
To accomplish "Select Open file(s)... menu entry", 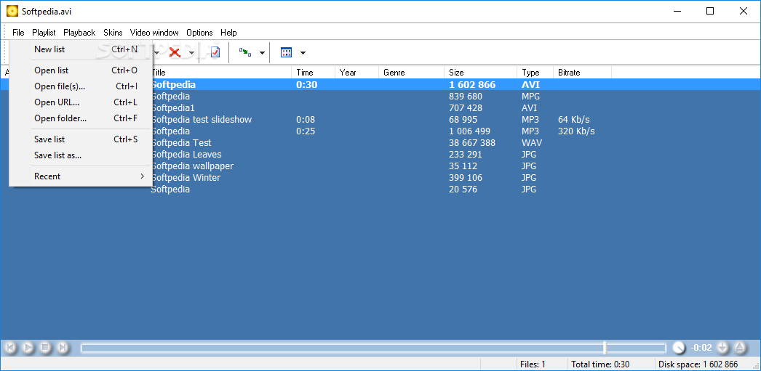I will (81, 86).
